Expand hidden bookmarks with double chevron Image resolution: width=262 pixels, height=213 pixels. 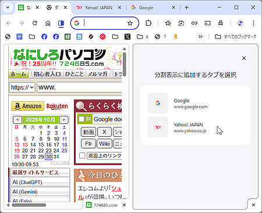[x=200, y=37]
